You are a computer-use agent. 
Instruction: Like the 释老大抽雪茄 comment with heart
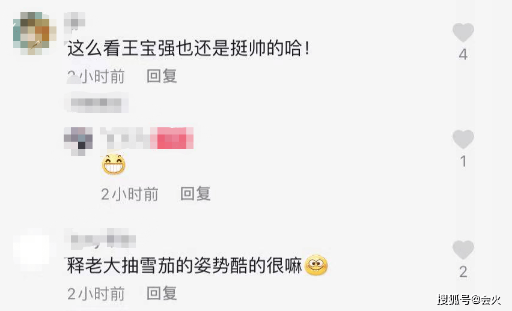click(x=463, y=250)
